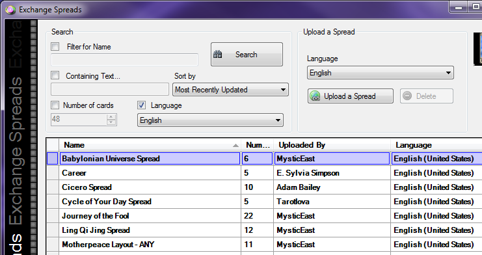This screenshot has height=255, width=482.
Task: Sort by the Language column header
Action: click(x=436, y=145)
